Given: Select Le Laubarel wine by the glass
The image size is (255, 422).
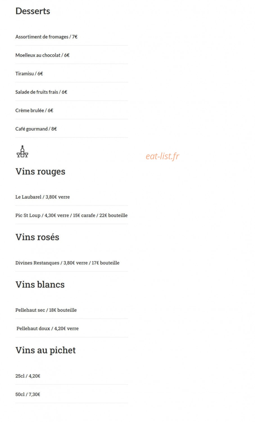Looking at the screenshot, I should 42,197.
